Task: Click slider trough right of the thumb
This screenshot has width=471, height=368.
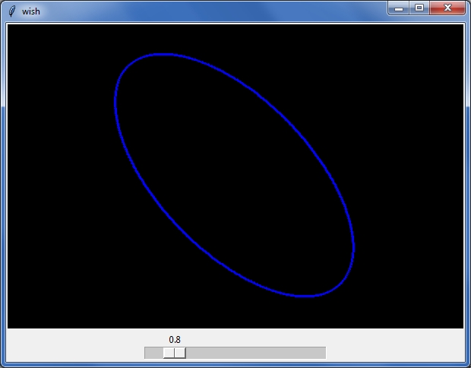Action: 255,353
